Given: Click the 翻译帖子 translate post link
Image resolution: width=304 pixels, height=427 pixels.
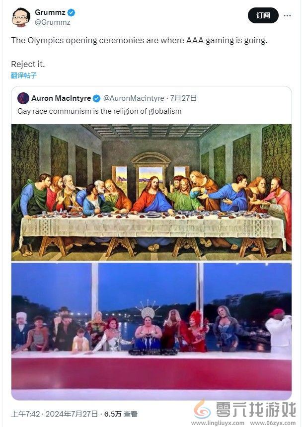Looking at the screenshot, I should click(x=24, y=75).
